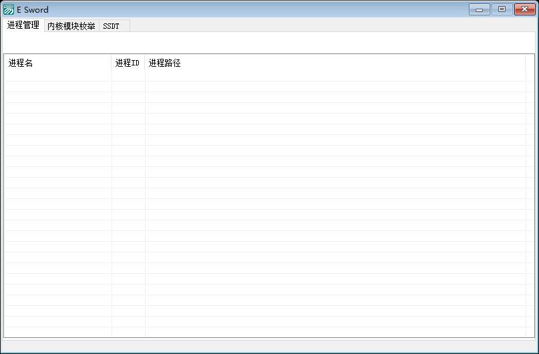Click divider between 进程ID and 进程路径 headers
Screen dimensions: 539x354
145,63
